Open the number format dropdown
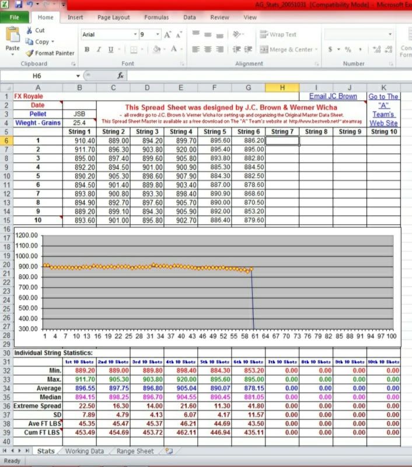 [x=390, y=34]
